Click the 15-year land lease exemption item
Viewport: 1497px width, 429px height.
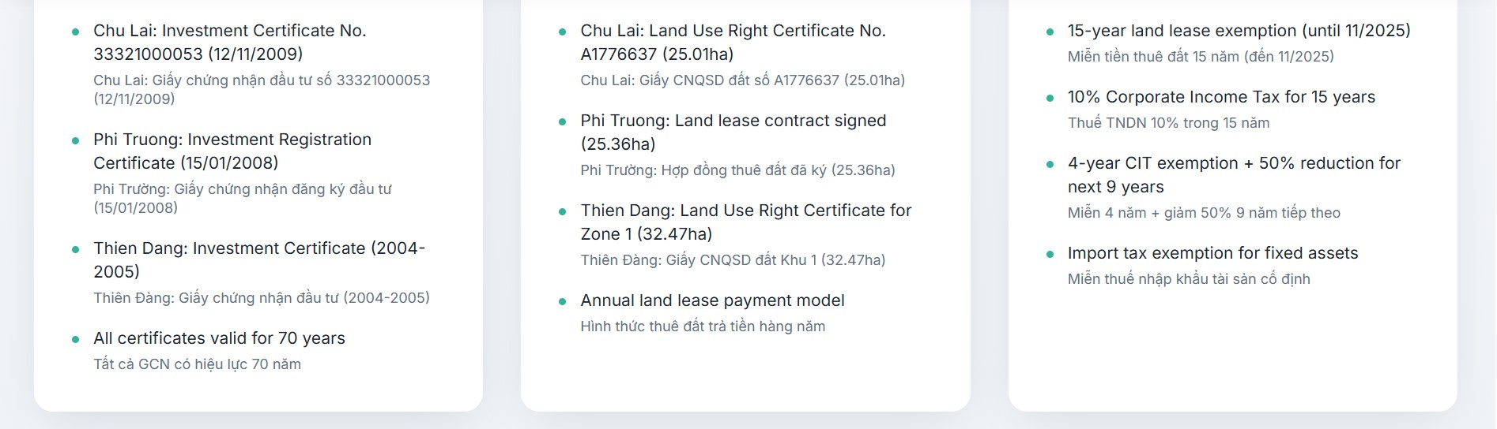[x=1239, y=31]
